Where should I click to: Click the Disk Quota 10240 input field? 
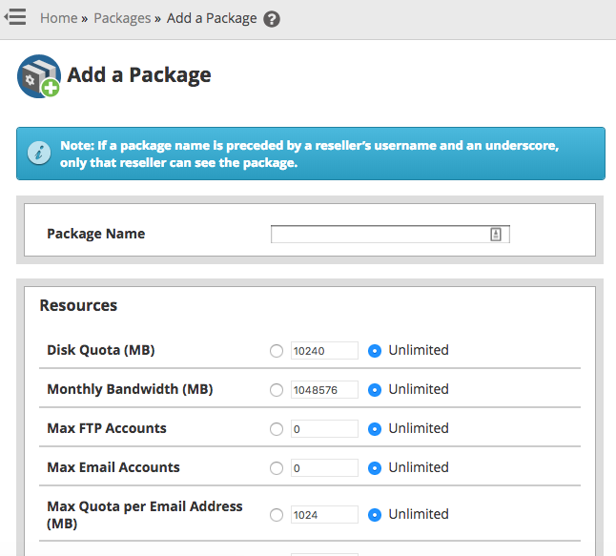tap(324, 351)
